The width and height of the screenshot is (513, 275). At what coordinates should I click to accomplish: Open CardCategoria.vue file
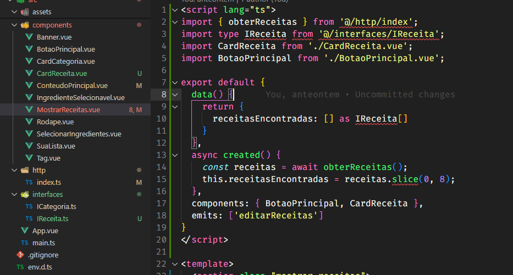coord(66,62)
